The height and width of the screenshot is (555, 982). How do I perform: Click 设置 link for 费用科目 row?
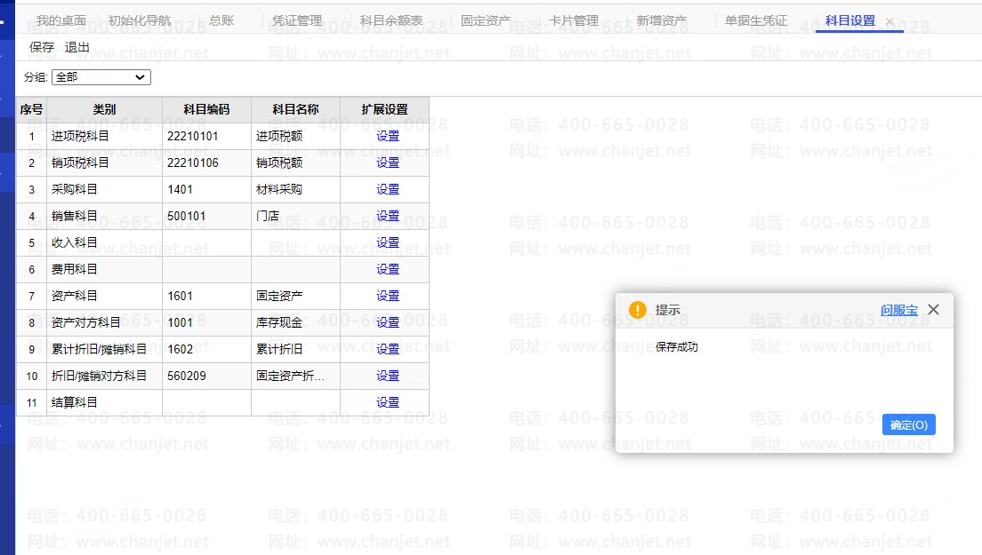388,269
